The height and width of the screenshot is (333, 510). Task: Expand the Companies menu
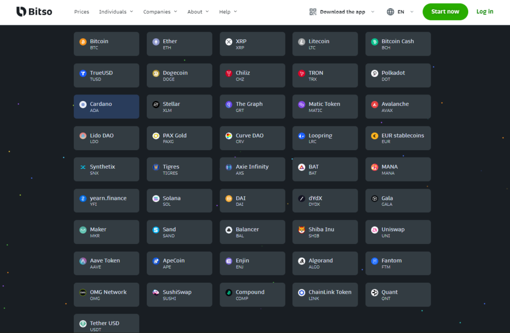(x=157, y=12)
